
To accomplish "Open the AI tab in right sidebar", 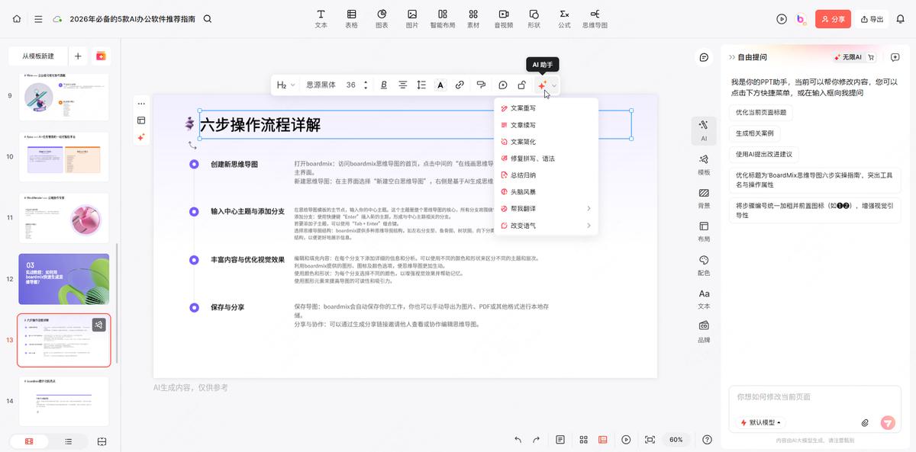I will tap(704, 130).
